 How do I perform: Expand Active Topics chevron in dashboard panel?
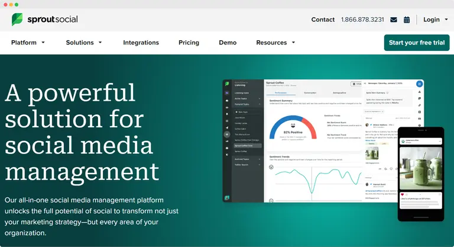(260, 99)
